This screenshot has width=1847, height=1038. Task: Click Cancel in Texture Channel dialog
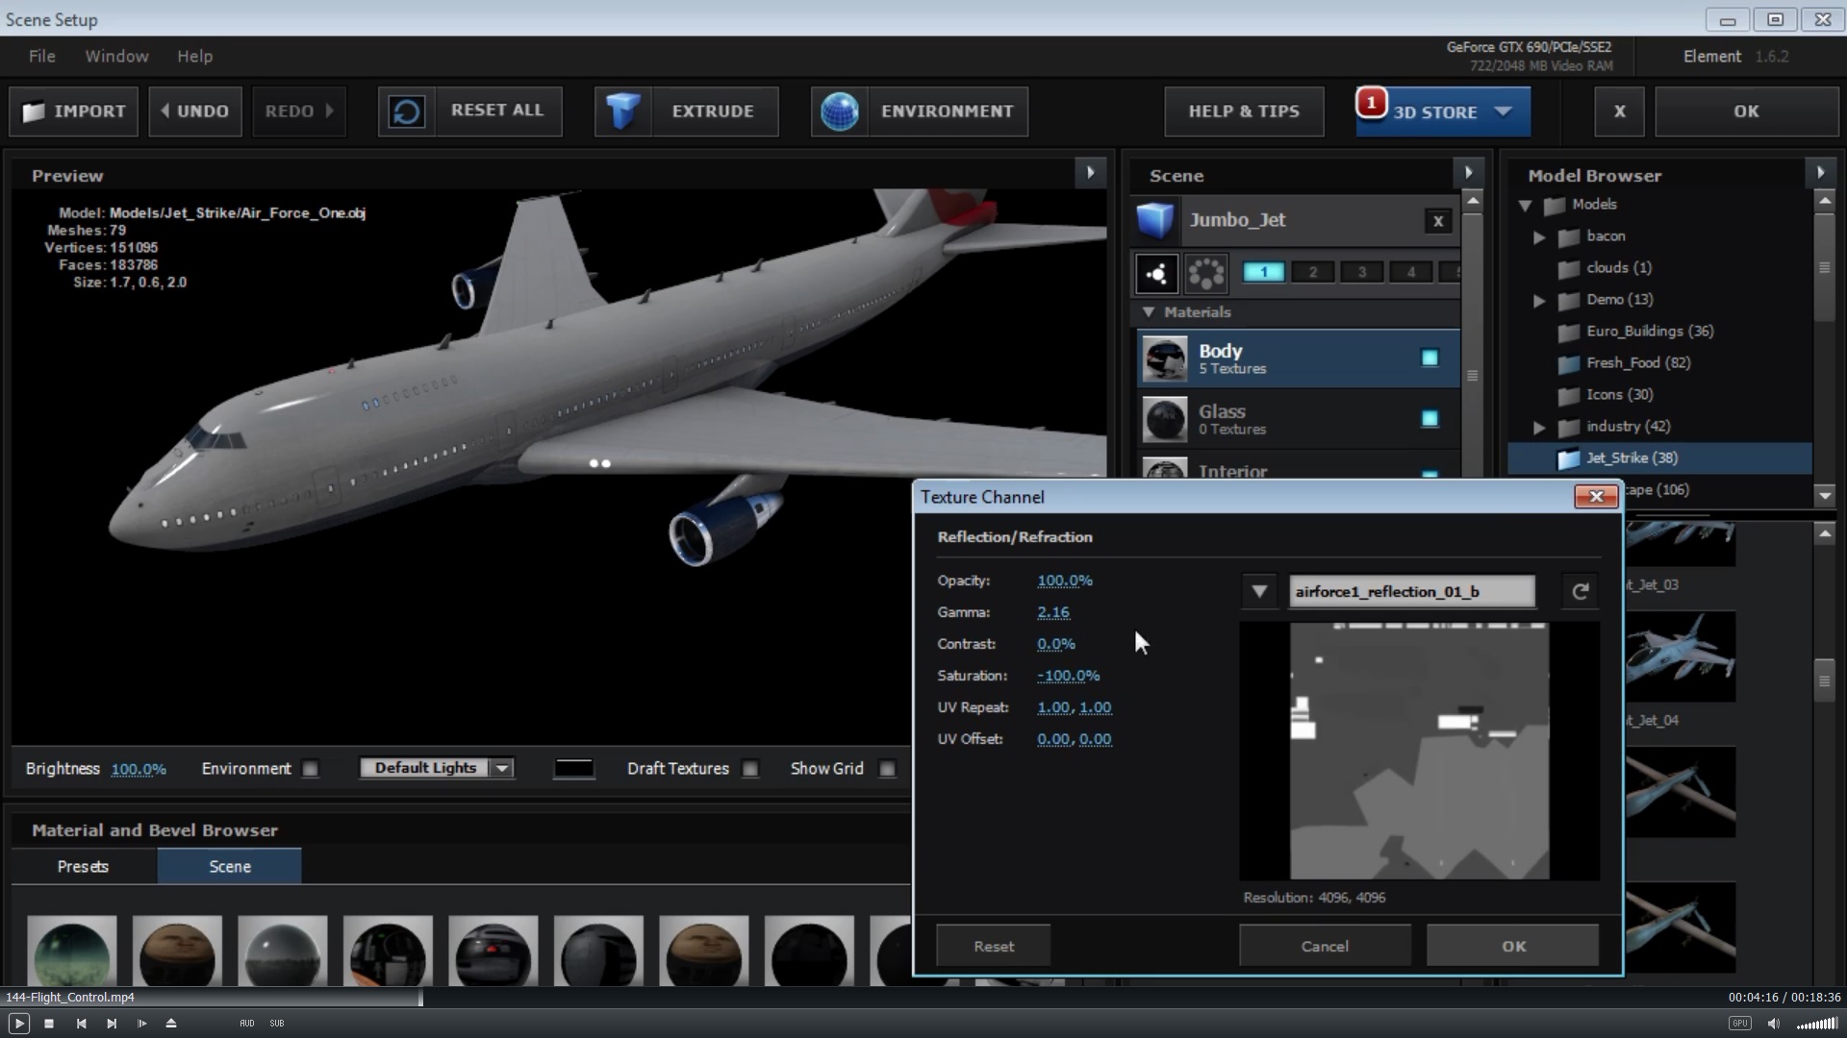[1324, 946]
